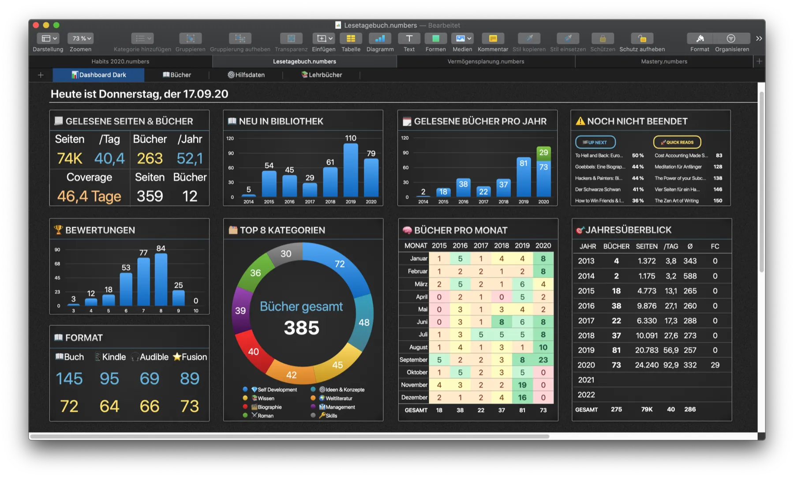Expand the toolbar overflow chevron
The height and width of the screenshot is (478, 794).
pyautogui.click(x=759, y=38)
